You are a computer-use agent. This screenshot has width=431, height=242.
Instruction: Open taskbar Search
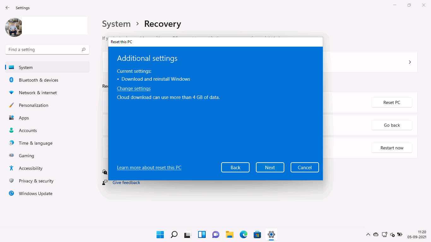click(174, 234)
